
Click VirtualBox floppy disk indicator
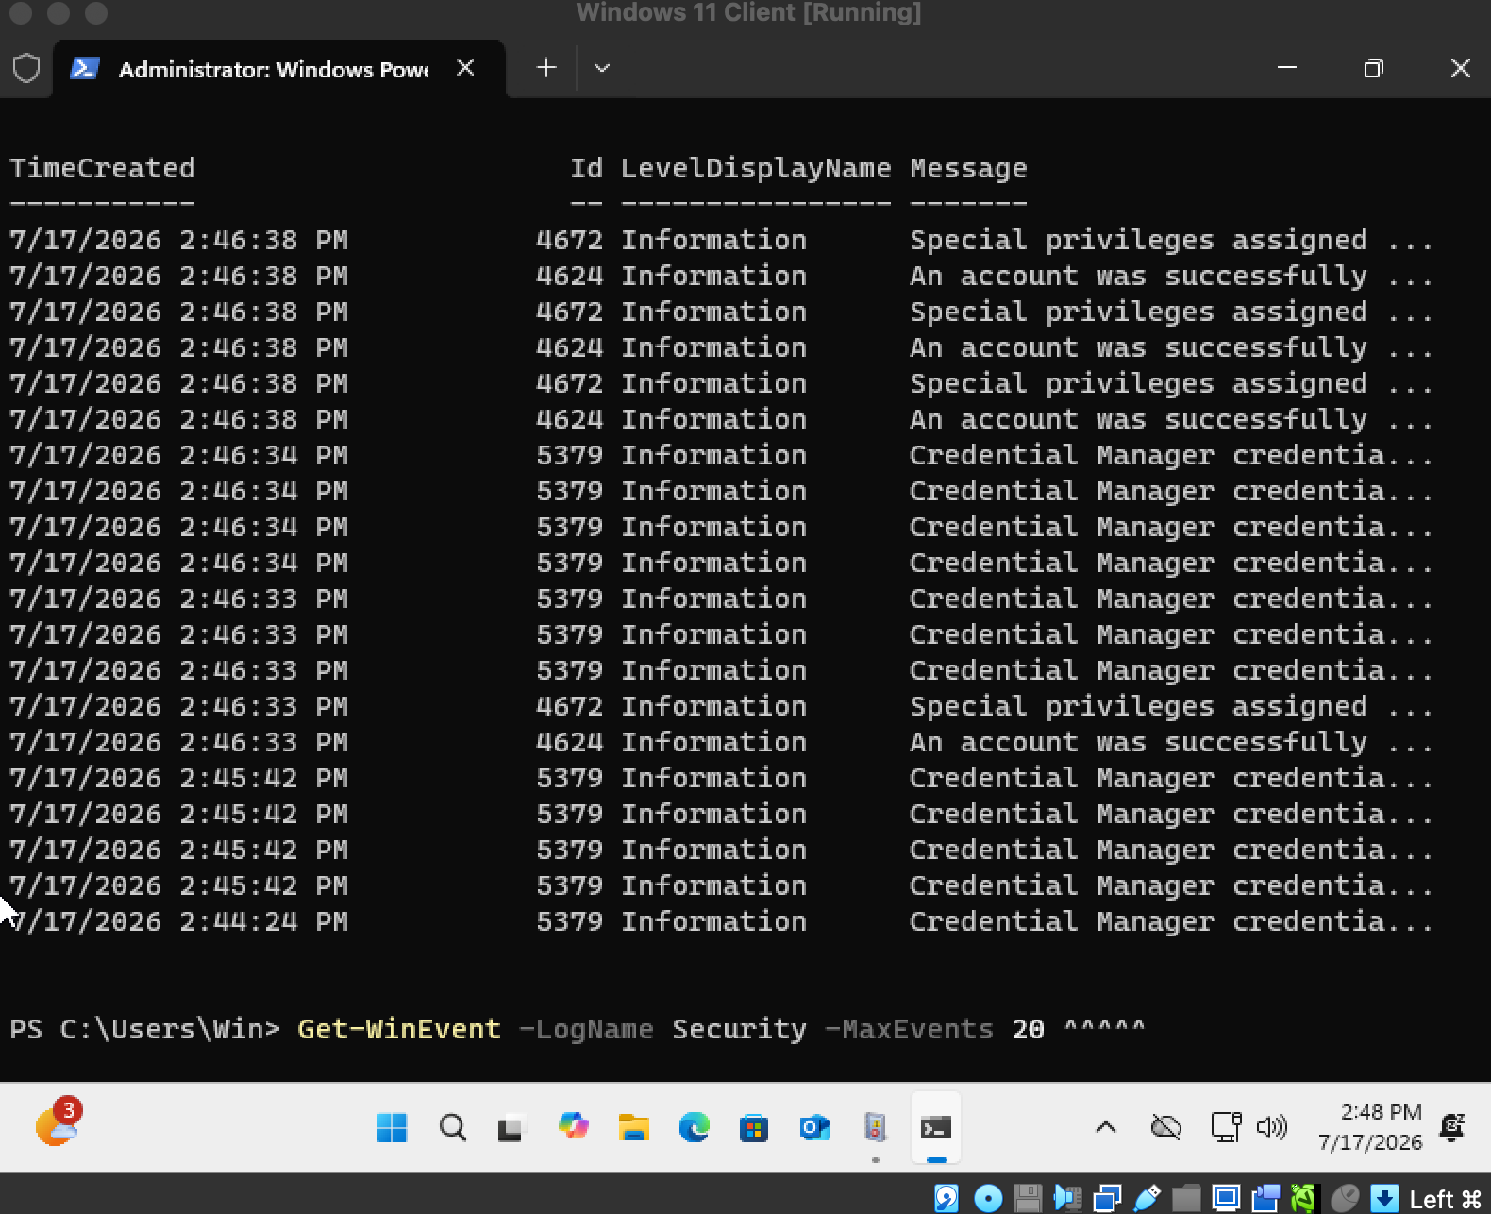[1028, 1198]
